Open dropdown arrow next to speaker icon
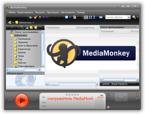Image resolution: width=145 pixels, height=114 pixels. (13, 22)
